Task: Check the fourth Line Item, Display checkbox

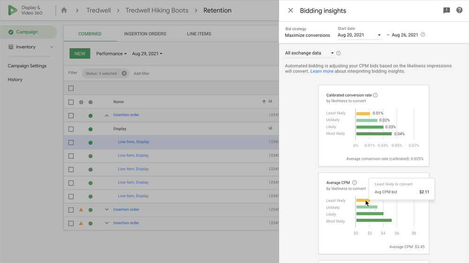Action: click(71, 183)
